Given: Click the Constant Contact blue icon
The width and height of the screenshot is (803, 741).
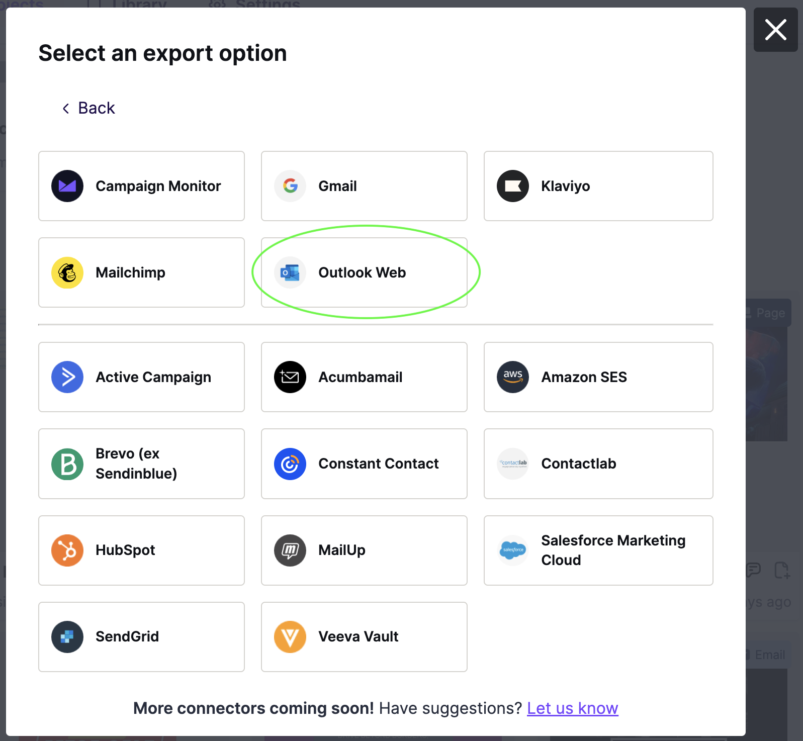Looking at the screenshot, I should (x=290, y=464).
